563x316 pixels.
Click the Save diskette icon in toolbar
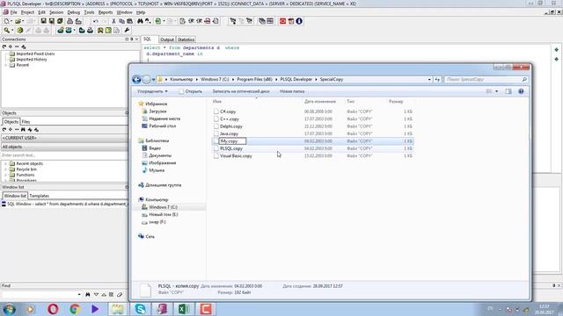point(43,21)
